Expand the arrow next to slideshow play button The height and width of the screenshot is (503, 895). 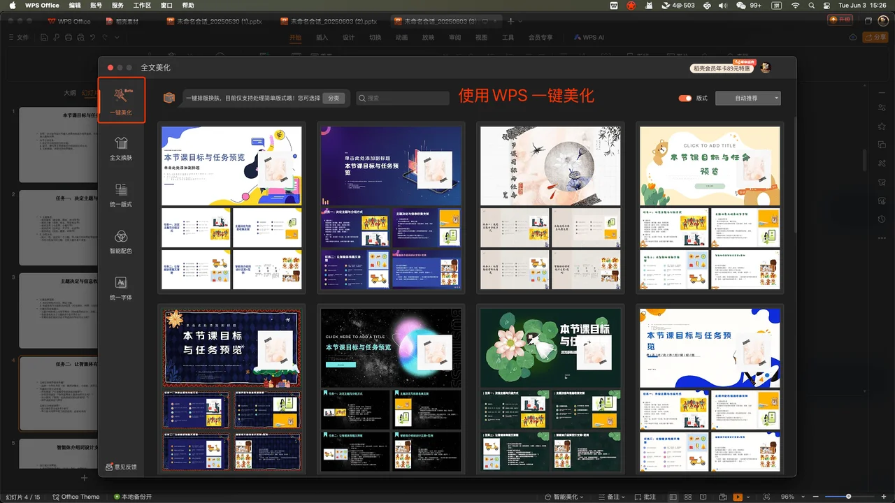click(x=747, y=497)
